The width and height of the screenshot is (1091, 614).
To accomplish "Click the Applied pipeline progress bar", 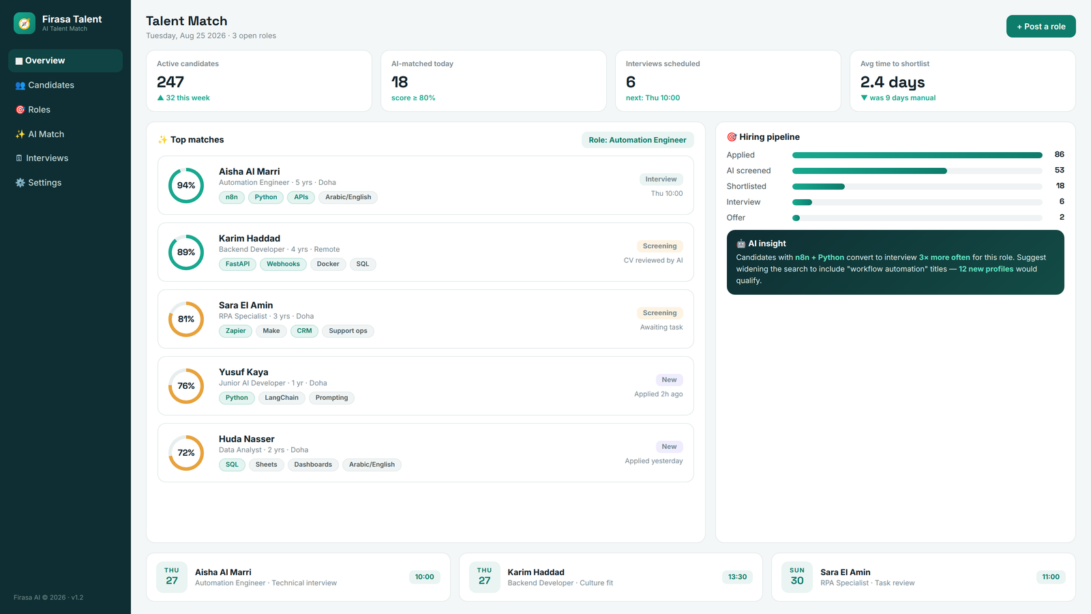I will [x=917, y=155].
